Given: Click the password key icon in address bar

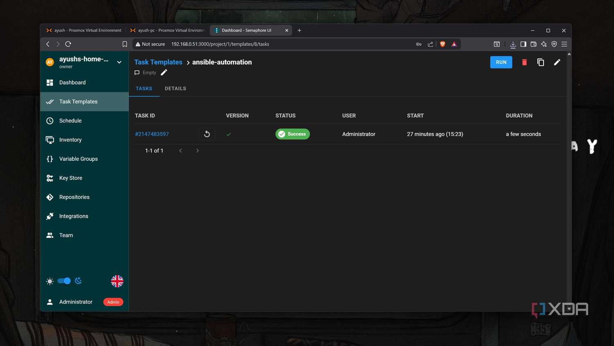Looking at the screenshot, I should click(x=419, y=44).
